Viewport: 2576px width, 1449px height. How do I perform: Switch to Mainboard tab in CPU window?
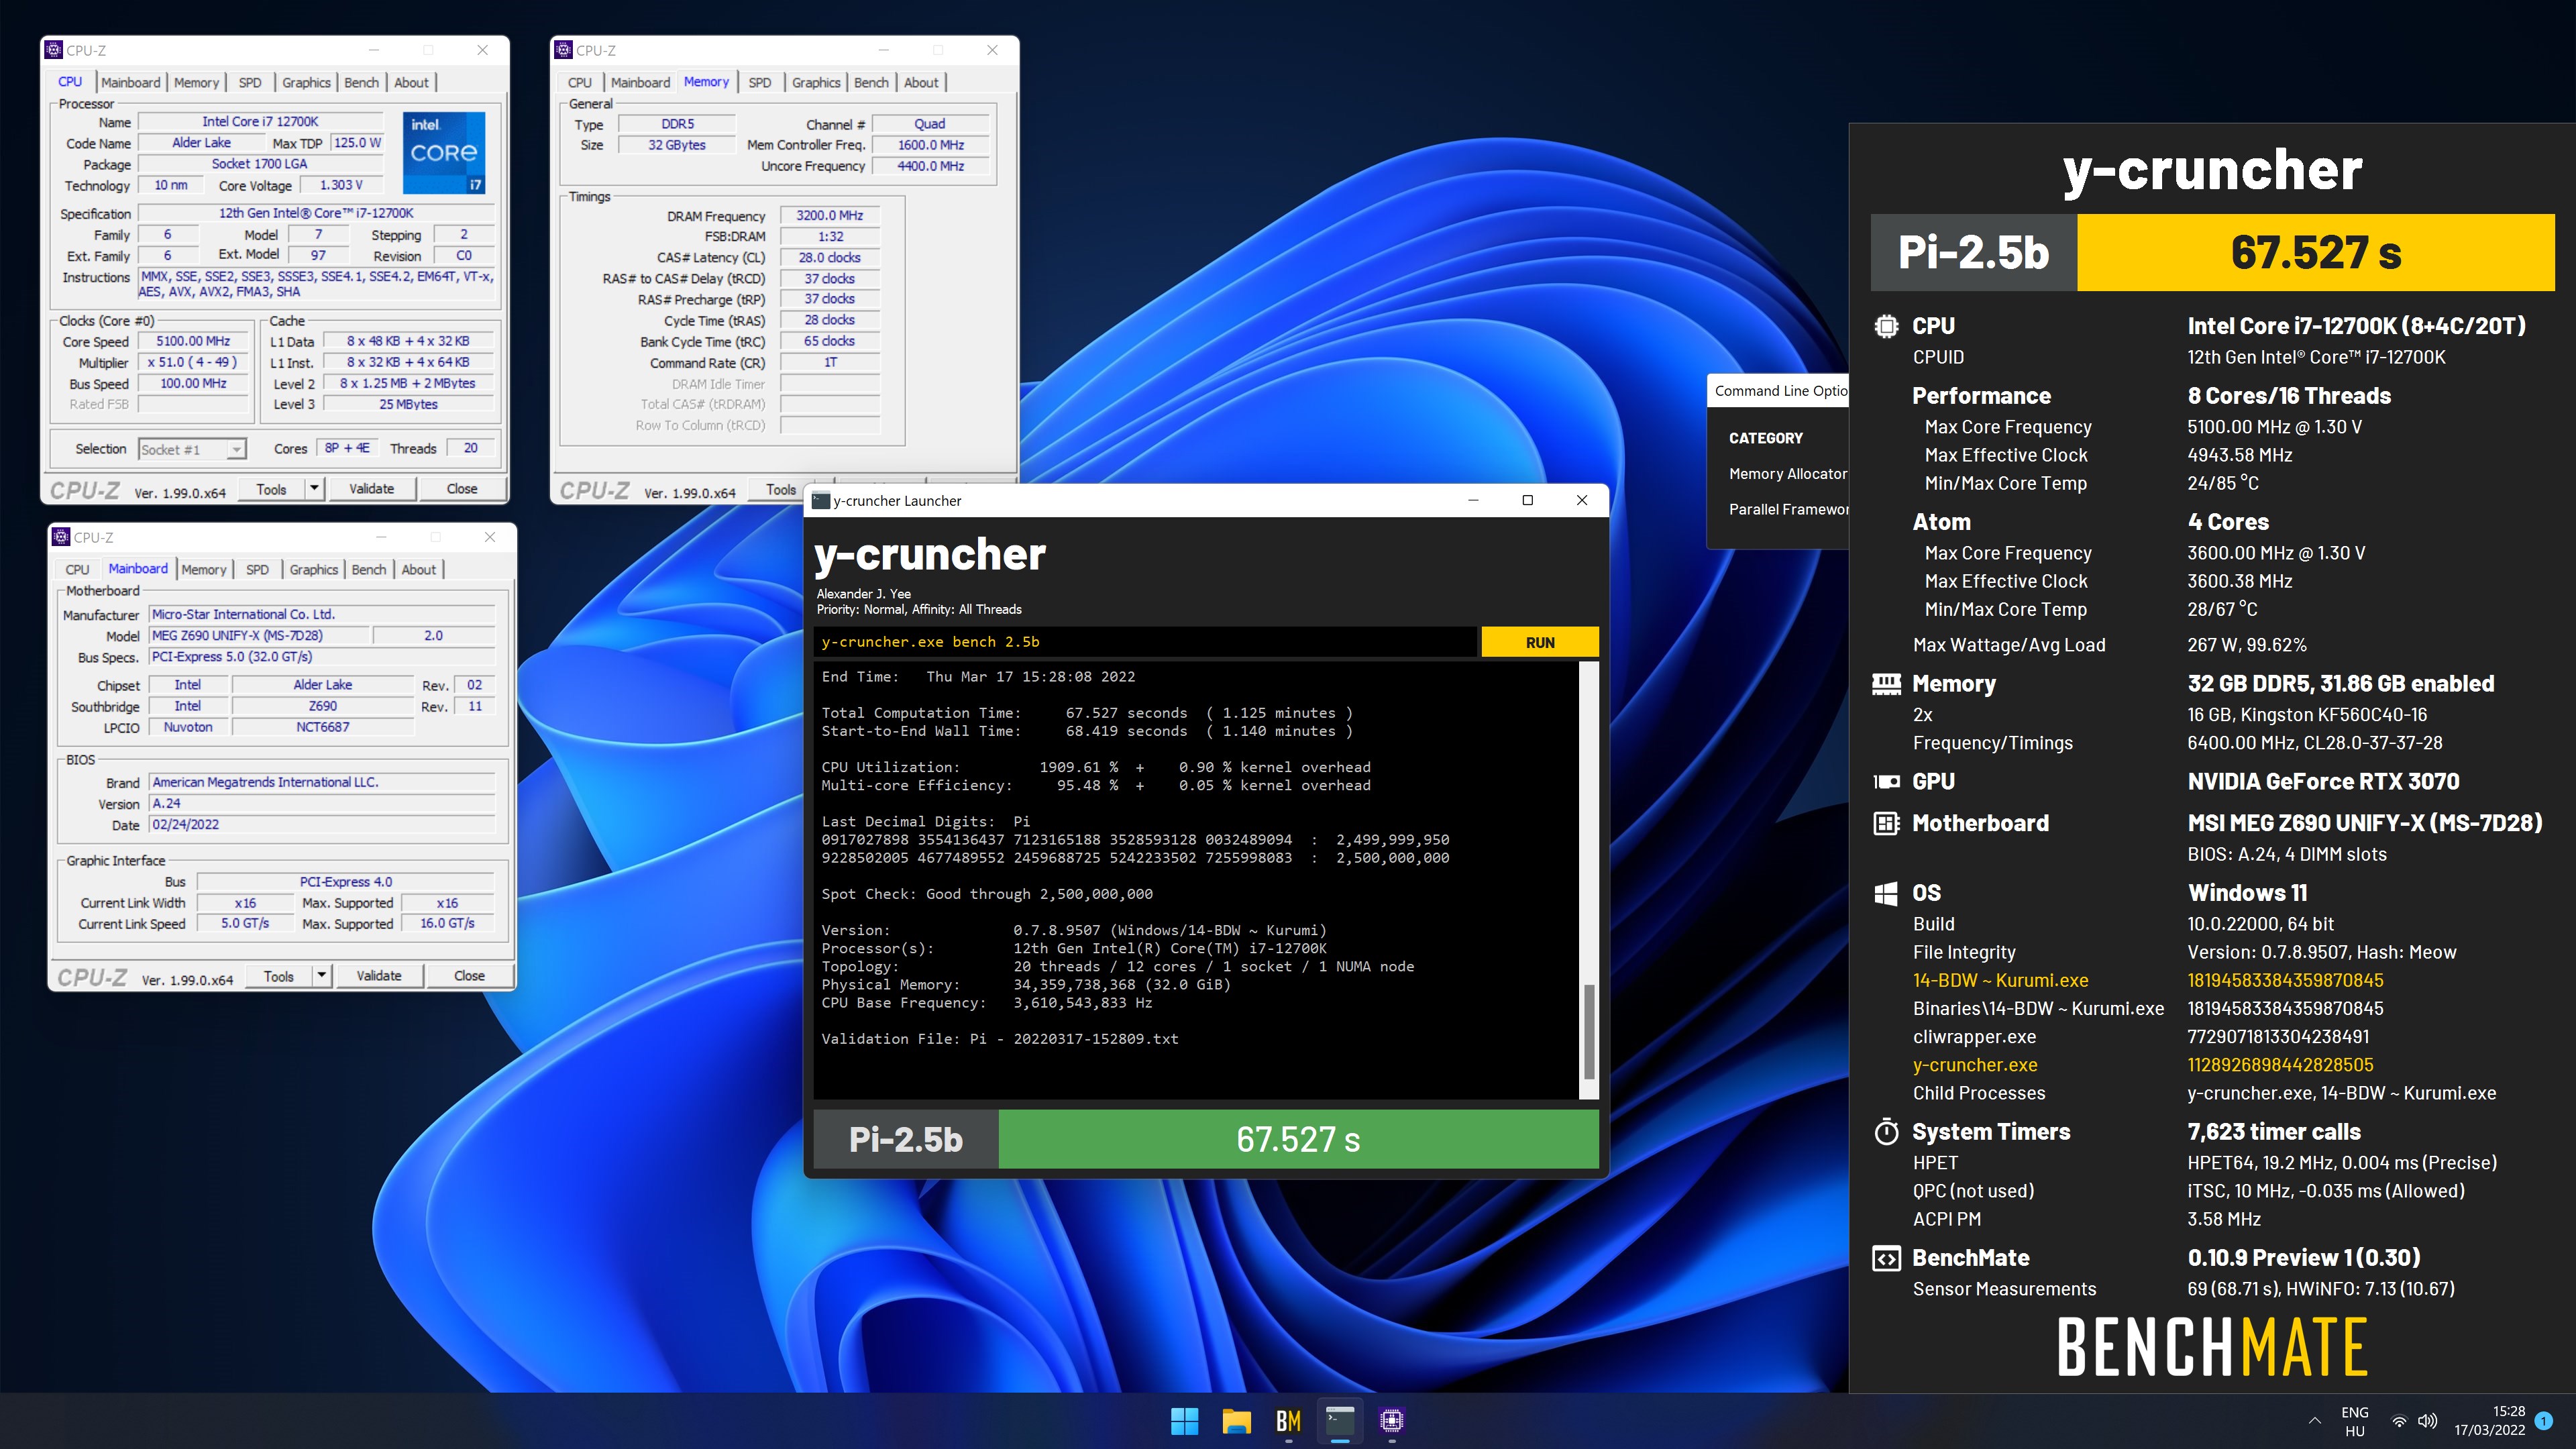tap(130, 83)
